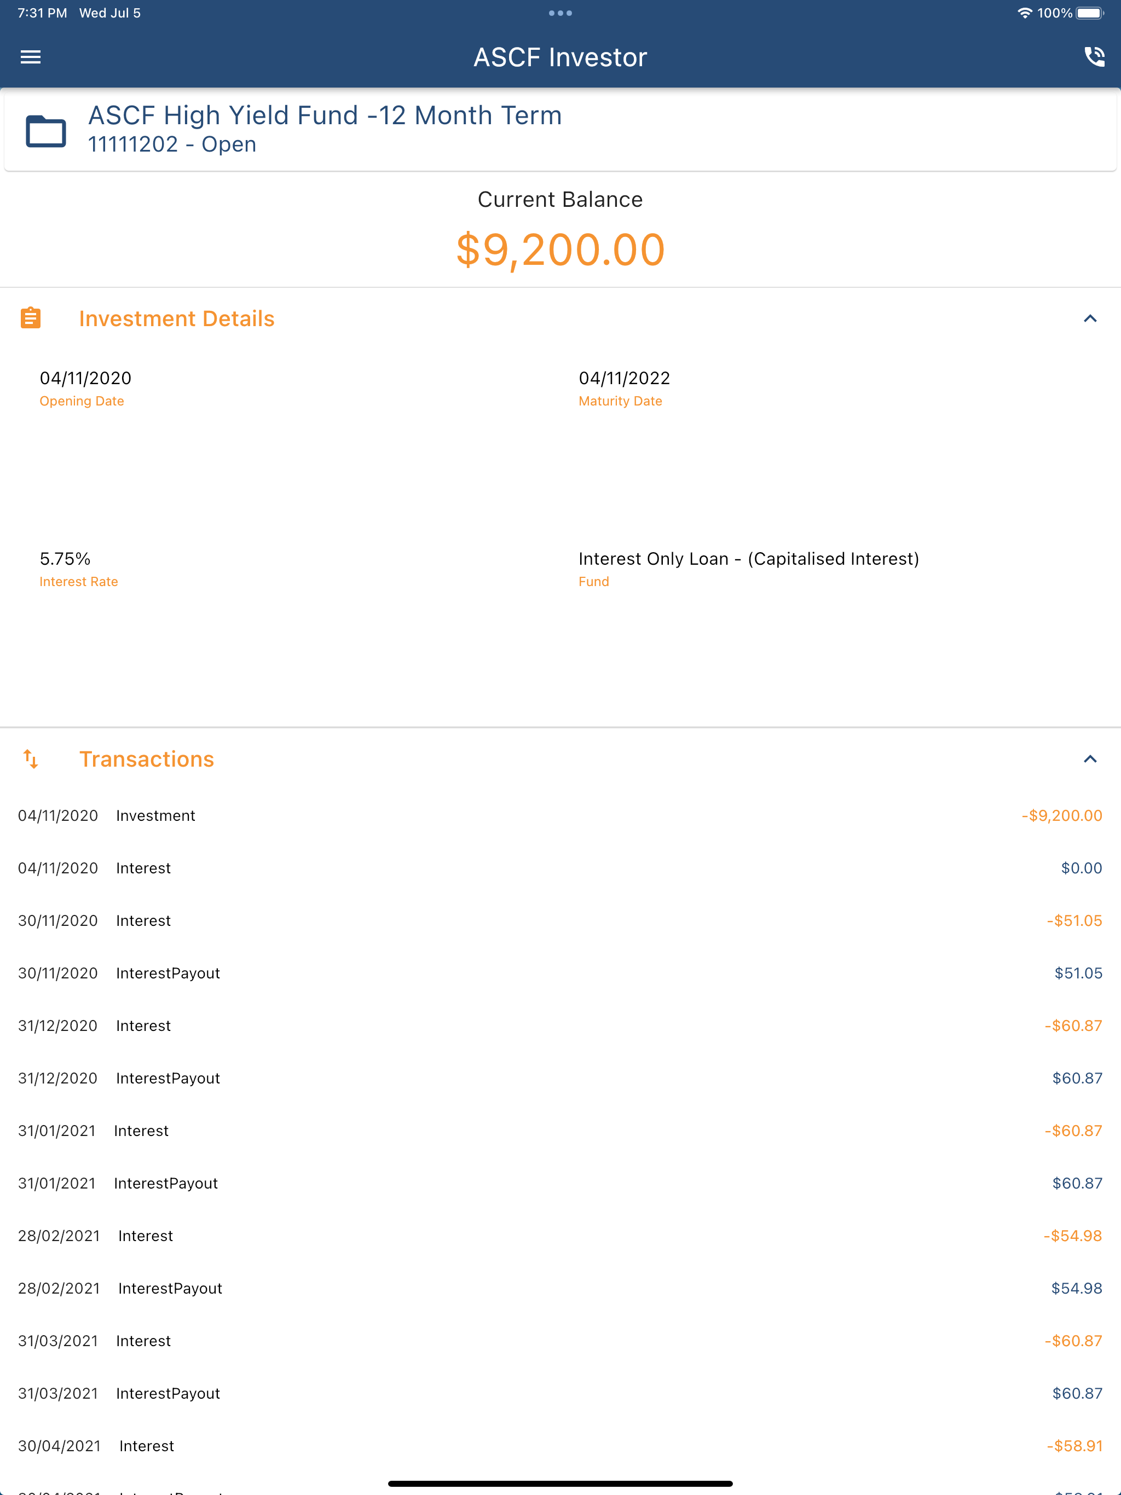This screenshot has width=1121, height=1495.
Task: Select the 04/11/2020 Interest transaction
Action: pyautogui.click(x=560, y=868)
